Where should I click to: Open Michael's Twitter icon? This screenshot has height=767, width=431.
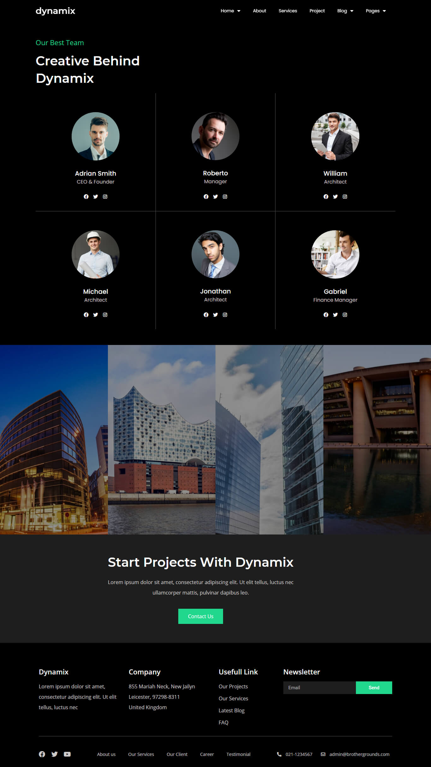[96, 315]
